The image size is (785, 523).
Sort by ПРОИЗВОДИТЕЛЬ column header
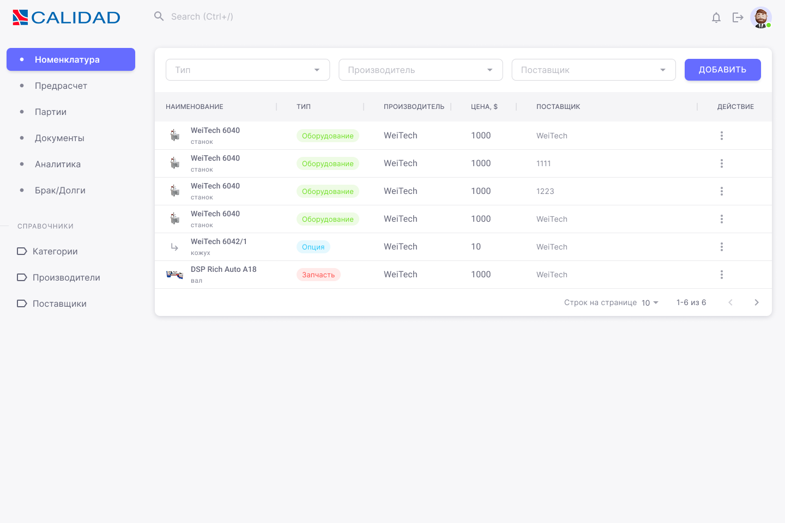414,107
